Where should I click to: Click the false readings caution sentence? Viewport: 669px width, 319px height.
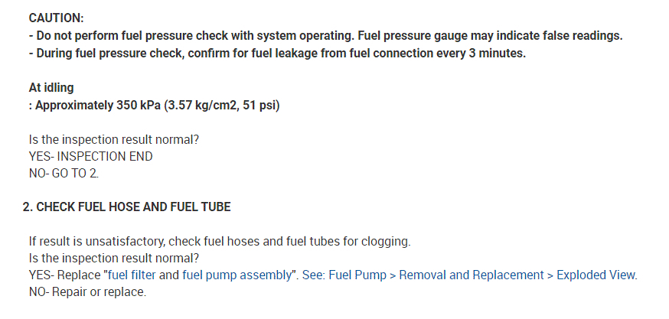click(x=325, y=36)
